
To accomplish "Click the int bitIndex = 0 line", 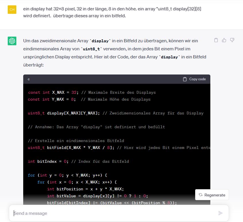I will tap(78, 162).
